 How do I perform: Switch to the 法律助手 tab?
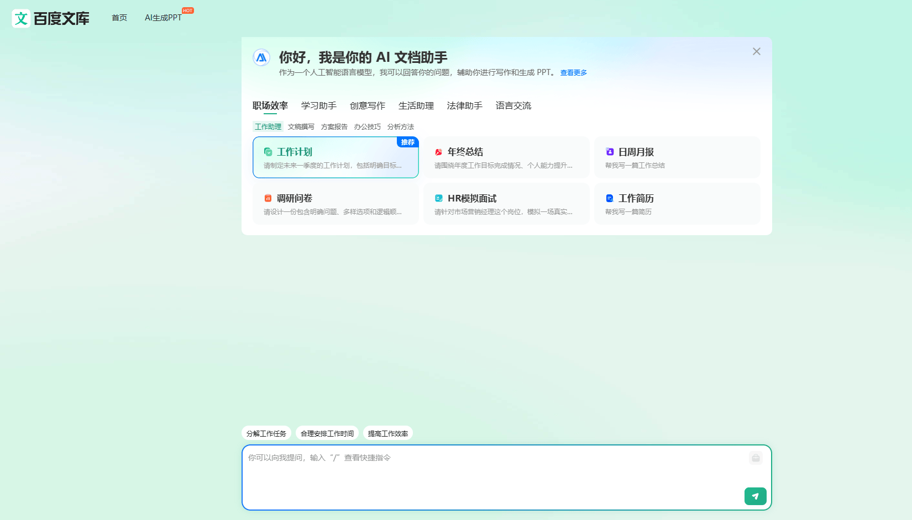[x=464, y=105]
